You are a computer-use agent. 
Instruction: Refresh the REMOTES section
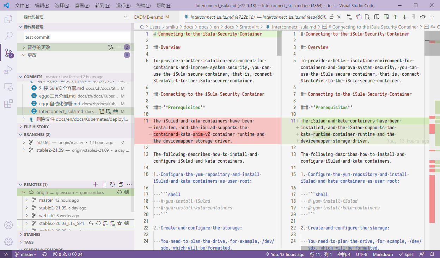(112, 184)
